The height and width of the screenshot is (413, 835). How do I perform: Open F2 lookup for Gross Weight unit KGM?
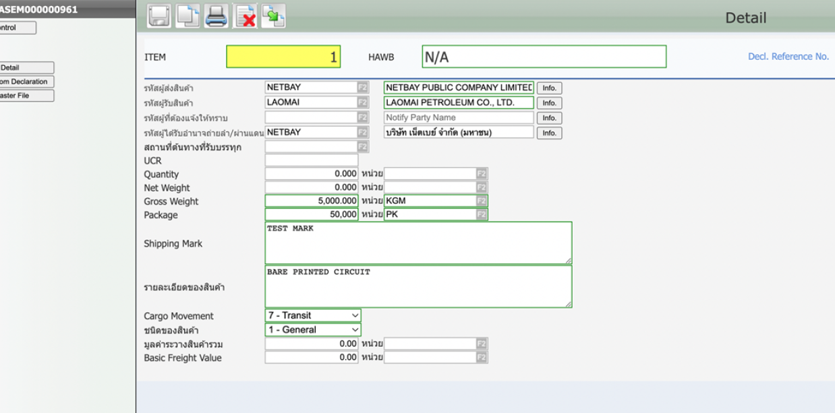(x=482, y=201)
